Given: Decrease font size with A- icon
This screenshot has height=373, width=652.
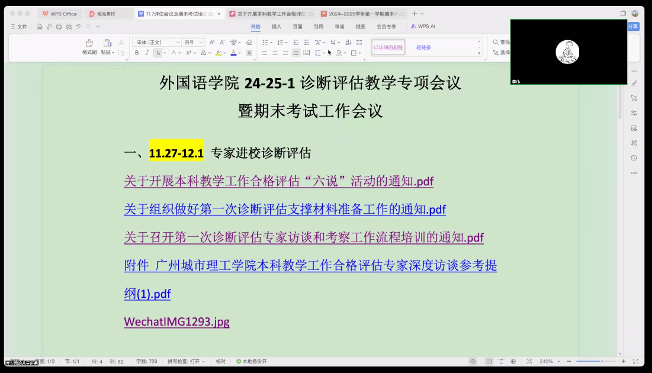Looking at the screenshot, I should (x=223, y=43).
